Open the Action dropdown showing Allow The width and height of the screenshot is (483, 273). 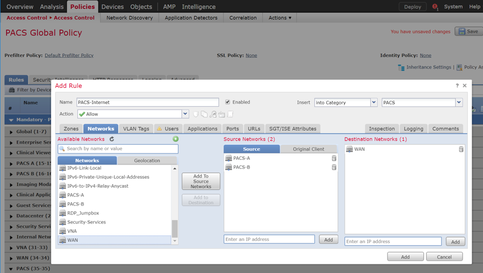185,114
